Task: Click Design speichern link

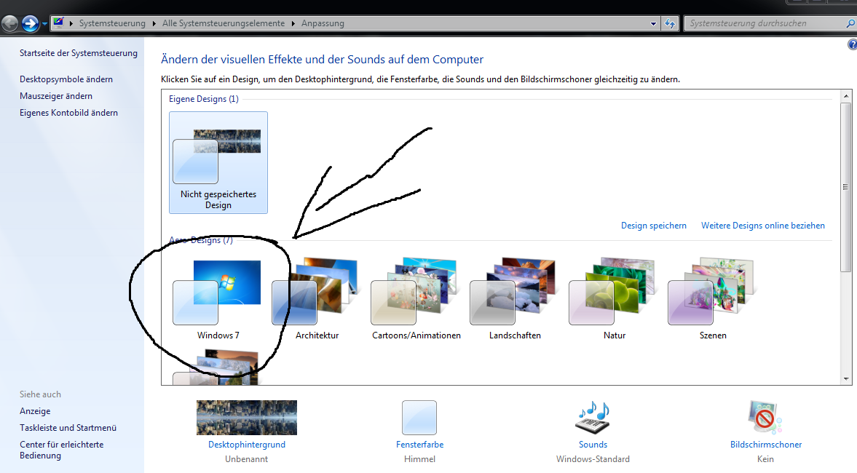Action: pos(654,226)
